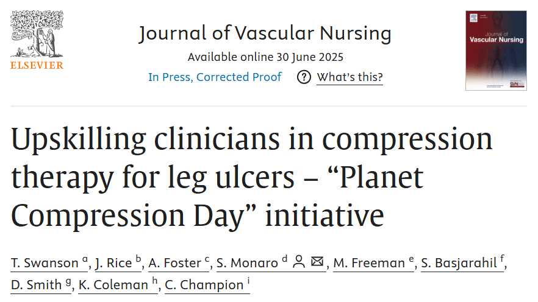Open the Journal of Vascular Nursing cover thumbnail
This screenshot has width=538, height=302.
pyautogui.click(x=496, y=51)
